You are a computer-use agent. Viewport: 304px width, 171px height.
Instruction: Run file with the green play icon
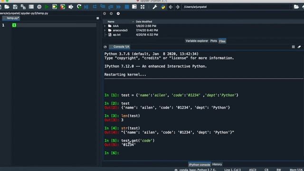[47, 7]
